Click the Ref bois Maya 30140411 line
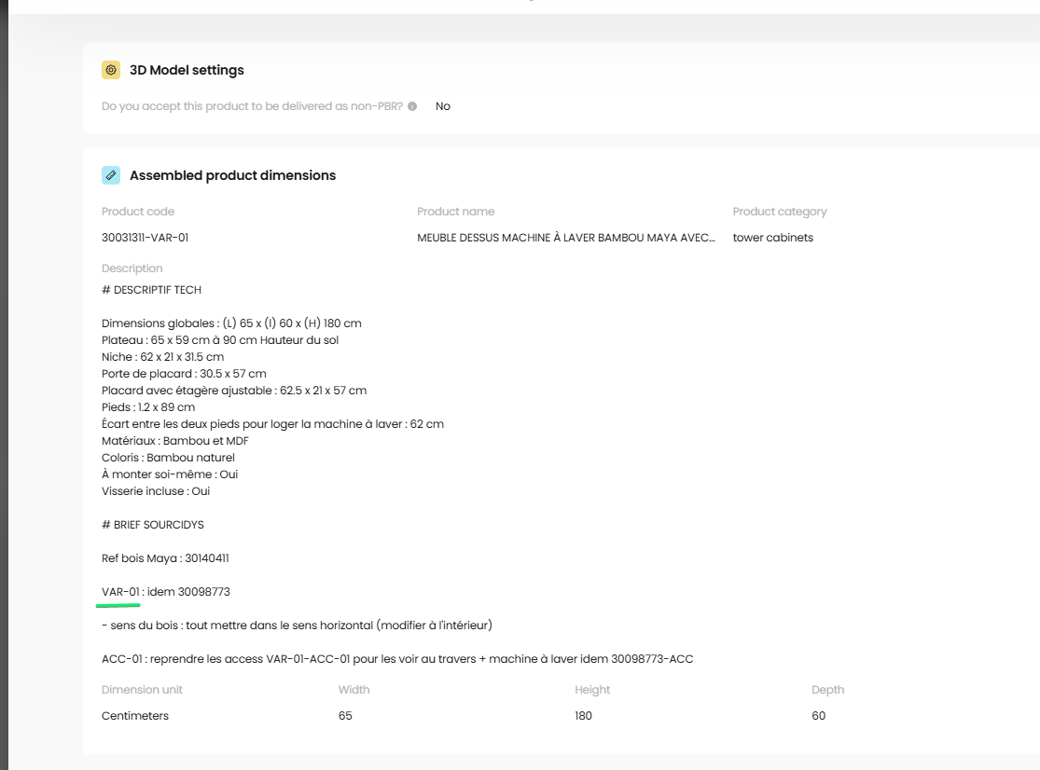The width and height of the screenshot is (1040, 770). [165, 558]
